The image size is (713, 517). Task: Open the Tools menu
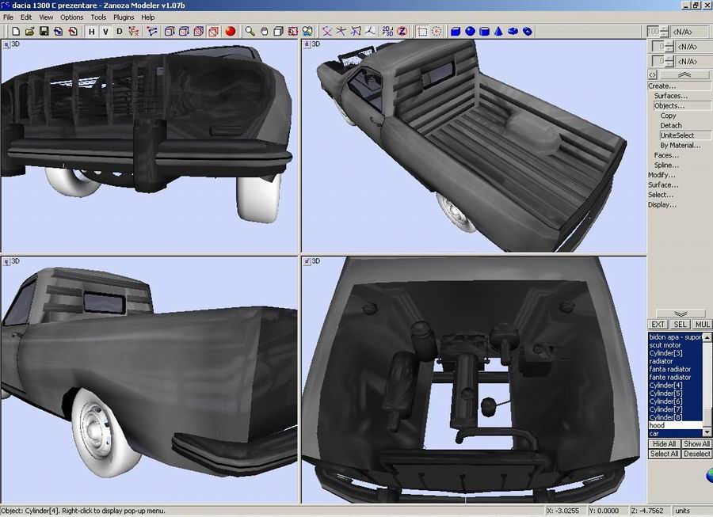98,17
